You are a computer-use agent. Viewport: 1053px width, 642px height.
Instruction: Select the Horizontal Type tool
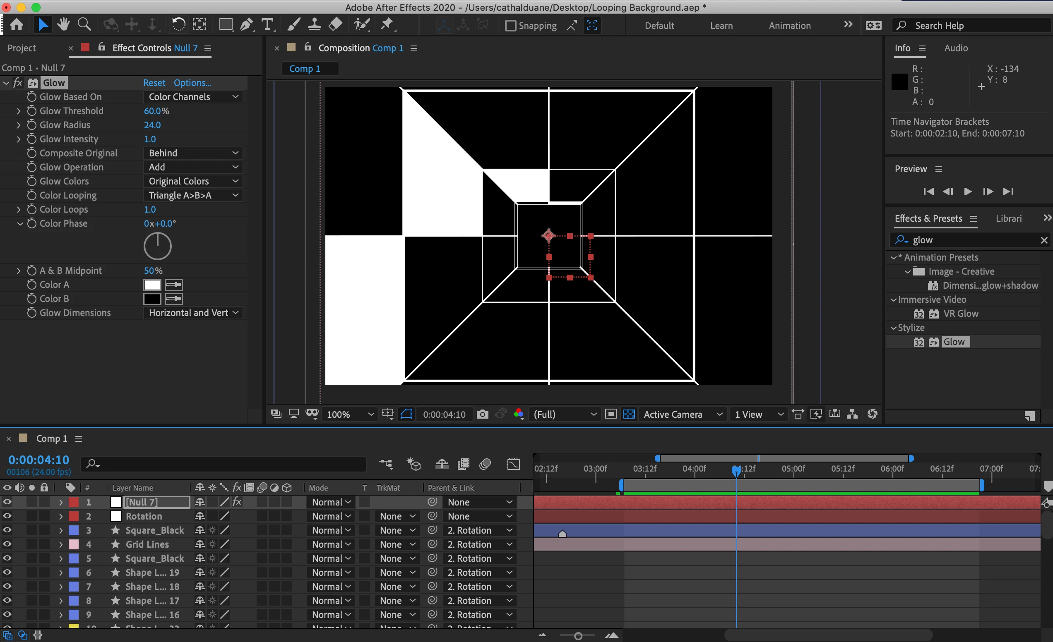[x=267, y=25]
